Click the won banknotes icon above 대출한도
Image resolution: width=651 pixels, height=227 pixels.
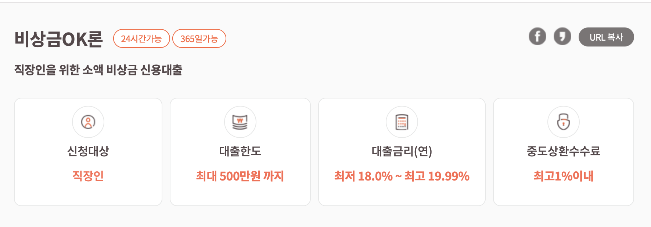(240, 122)
